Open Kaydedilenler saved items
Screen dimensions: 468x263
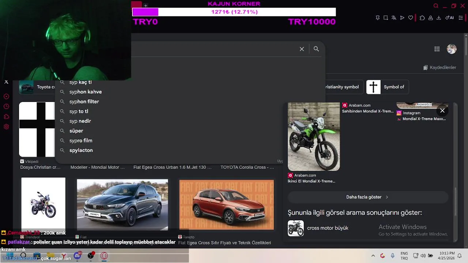coord(439,68)
